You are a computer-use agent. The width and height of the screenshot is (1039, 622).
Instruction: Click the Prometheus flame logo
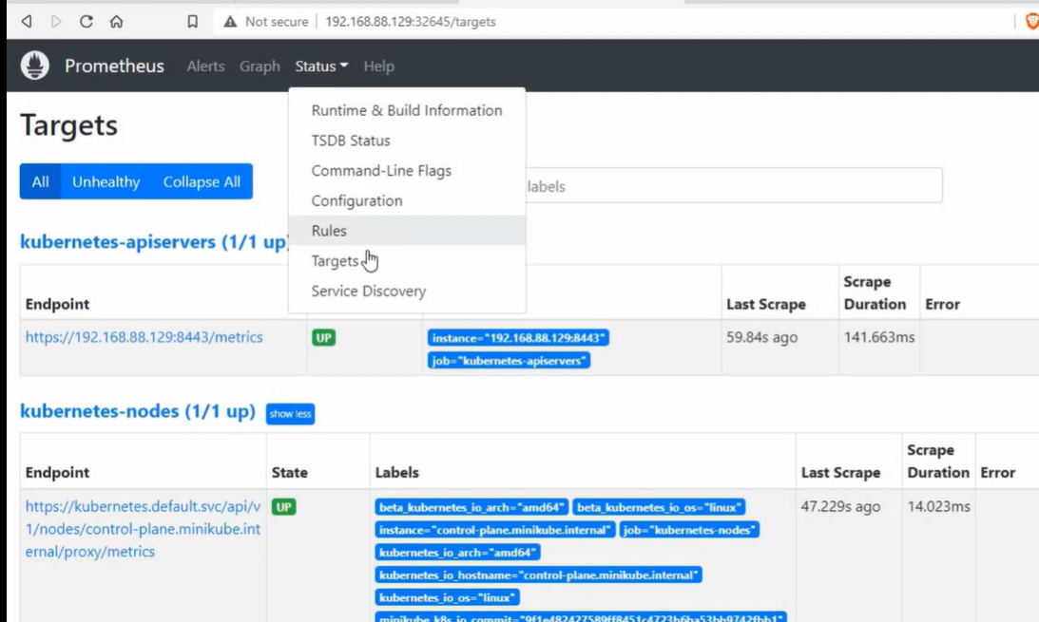click(x=34, y=66)
